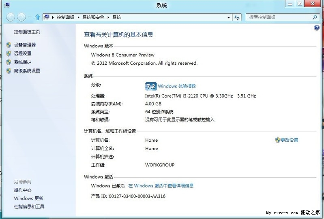
Task: Expand arrow before 系统和安全 breadcrumb
Action: click(x=79, y=17)
